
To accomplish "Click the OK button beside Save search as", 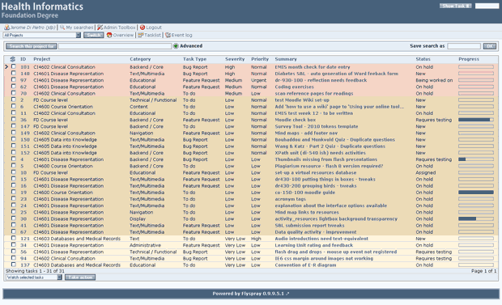I will pyautogui.click(x=490, y=46).
